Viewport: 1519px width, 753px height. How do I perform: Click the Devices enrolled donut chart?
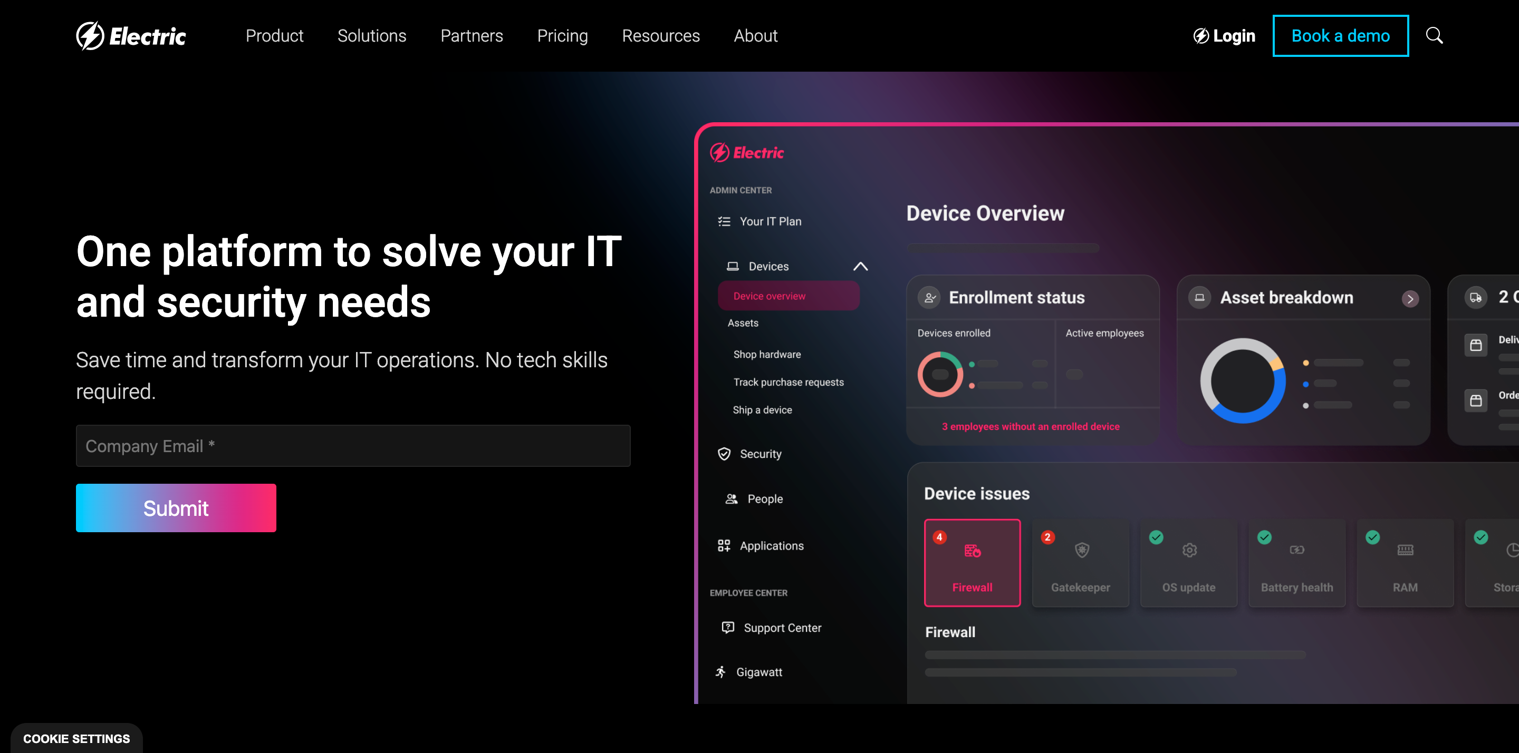(x=940, y=374)
